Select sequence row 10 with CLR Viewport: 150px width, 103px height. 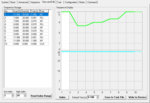pyautogui.click(x=26, y=44)
